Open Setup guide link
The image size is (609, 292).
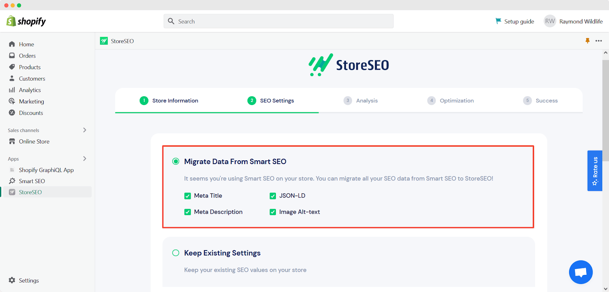coord(515,21)
